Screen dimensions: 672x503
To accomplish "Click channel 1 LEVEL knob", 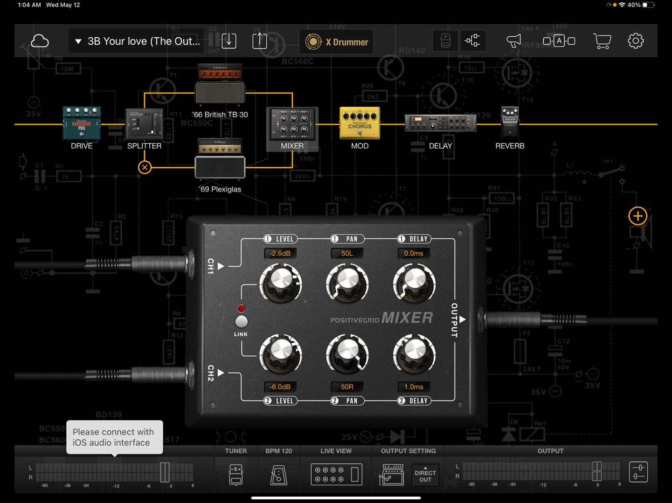I will click(x=280, y=283).
